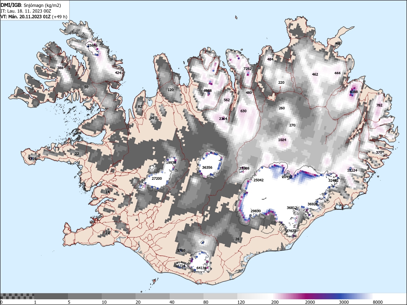Click the snow value 6868
407x305 pixels.
pos(208,91)
